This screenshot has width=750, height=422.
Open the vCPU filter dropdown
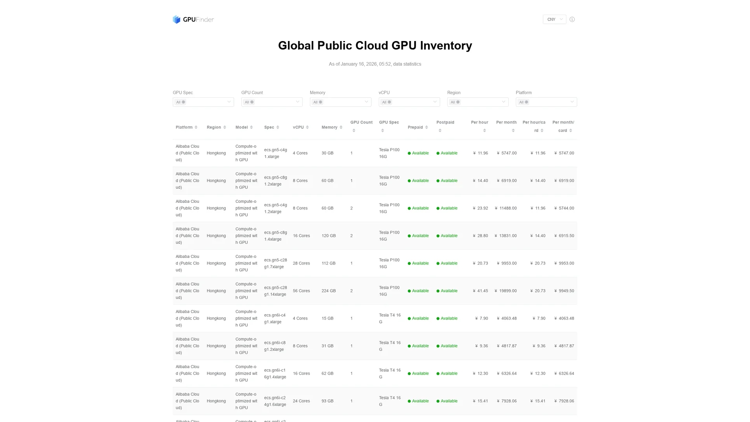pos(409,102)
